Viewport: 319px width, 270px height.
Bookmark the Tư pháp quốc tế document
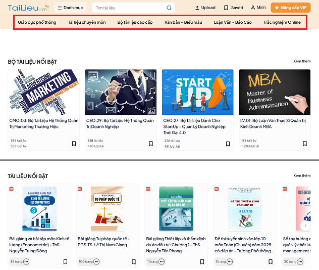point(134,261)
